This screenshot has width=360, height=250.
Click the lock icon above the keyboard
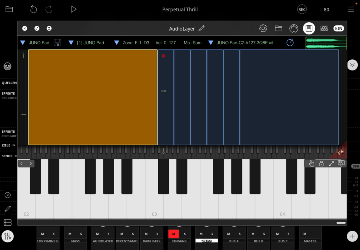tap(321, 164)
